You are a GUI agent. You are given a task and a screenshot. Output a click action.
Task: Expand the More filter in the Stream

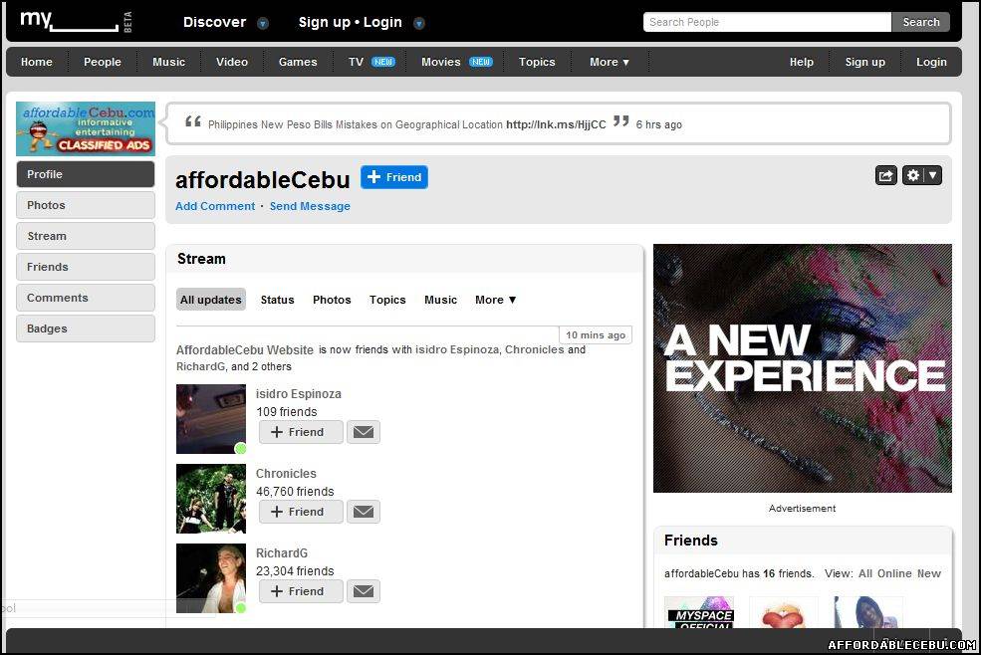496,300
